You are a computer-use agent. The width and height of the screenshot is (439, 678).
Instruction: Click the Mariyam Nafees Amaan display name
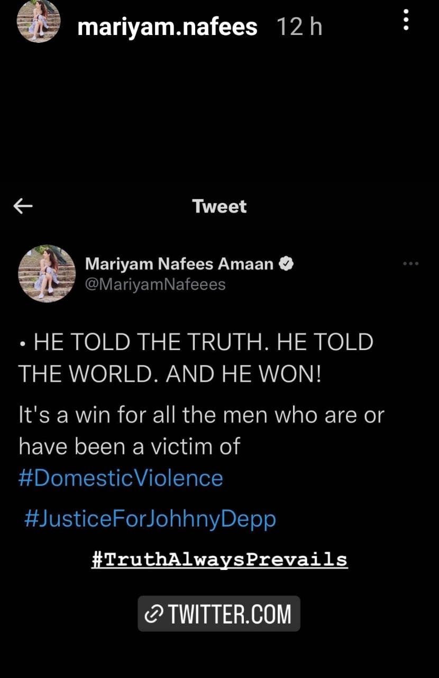[179, 263]
